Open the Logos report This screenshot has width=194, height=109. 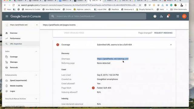pos(12,91)
